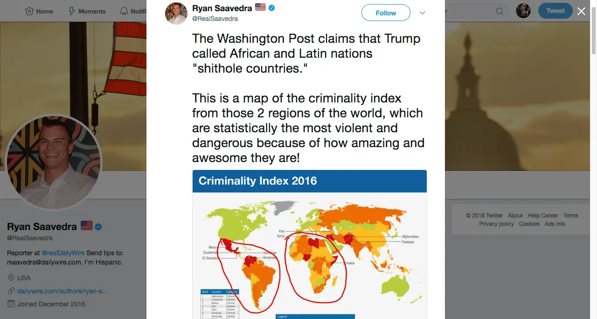Click the Cookies footer link

(529, 224)
